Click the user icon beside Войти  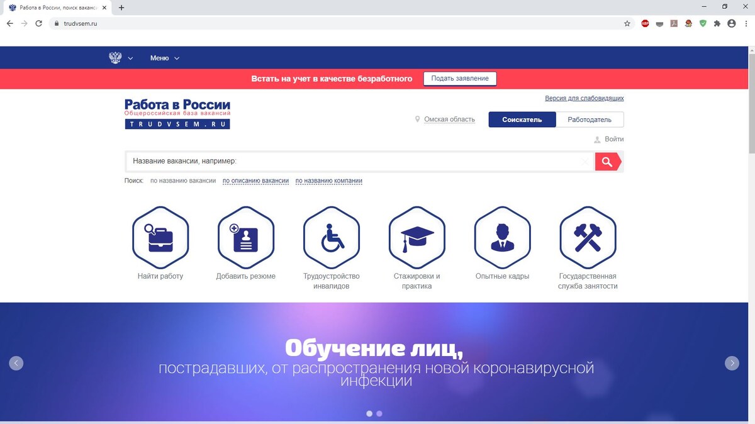[597, 140]
